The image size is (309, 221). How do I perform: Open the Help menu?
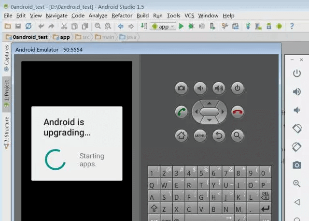click(228, 15)
